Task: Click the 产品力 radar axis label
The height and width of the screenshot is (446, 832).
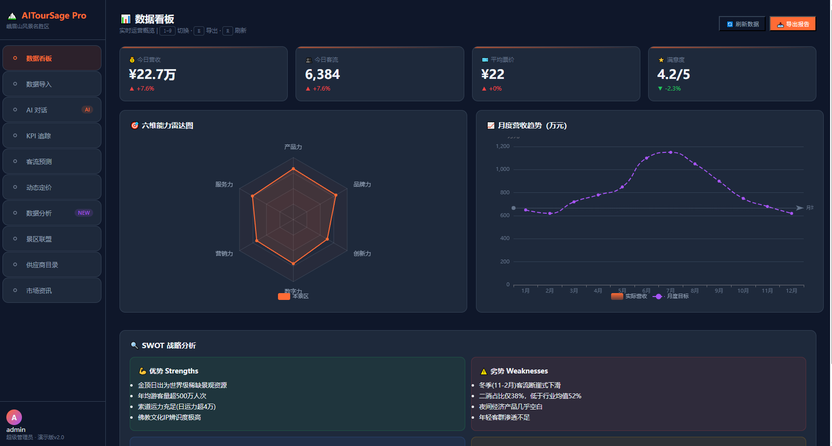Action: tap(293, 147)
